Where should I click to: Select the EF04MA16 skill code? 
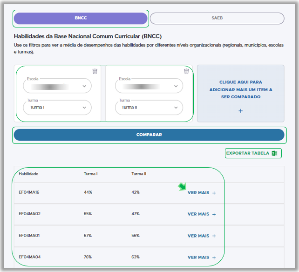(x=29, y=192)
